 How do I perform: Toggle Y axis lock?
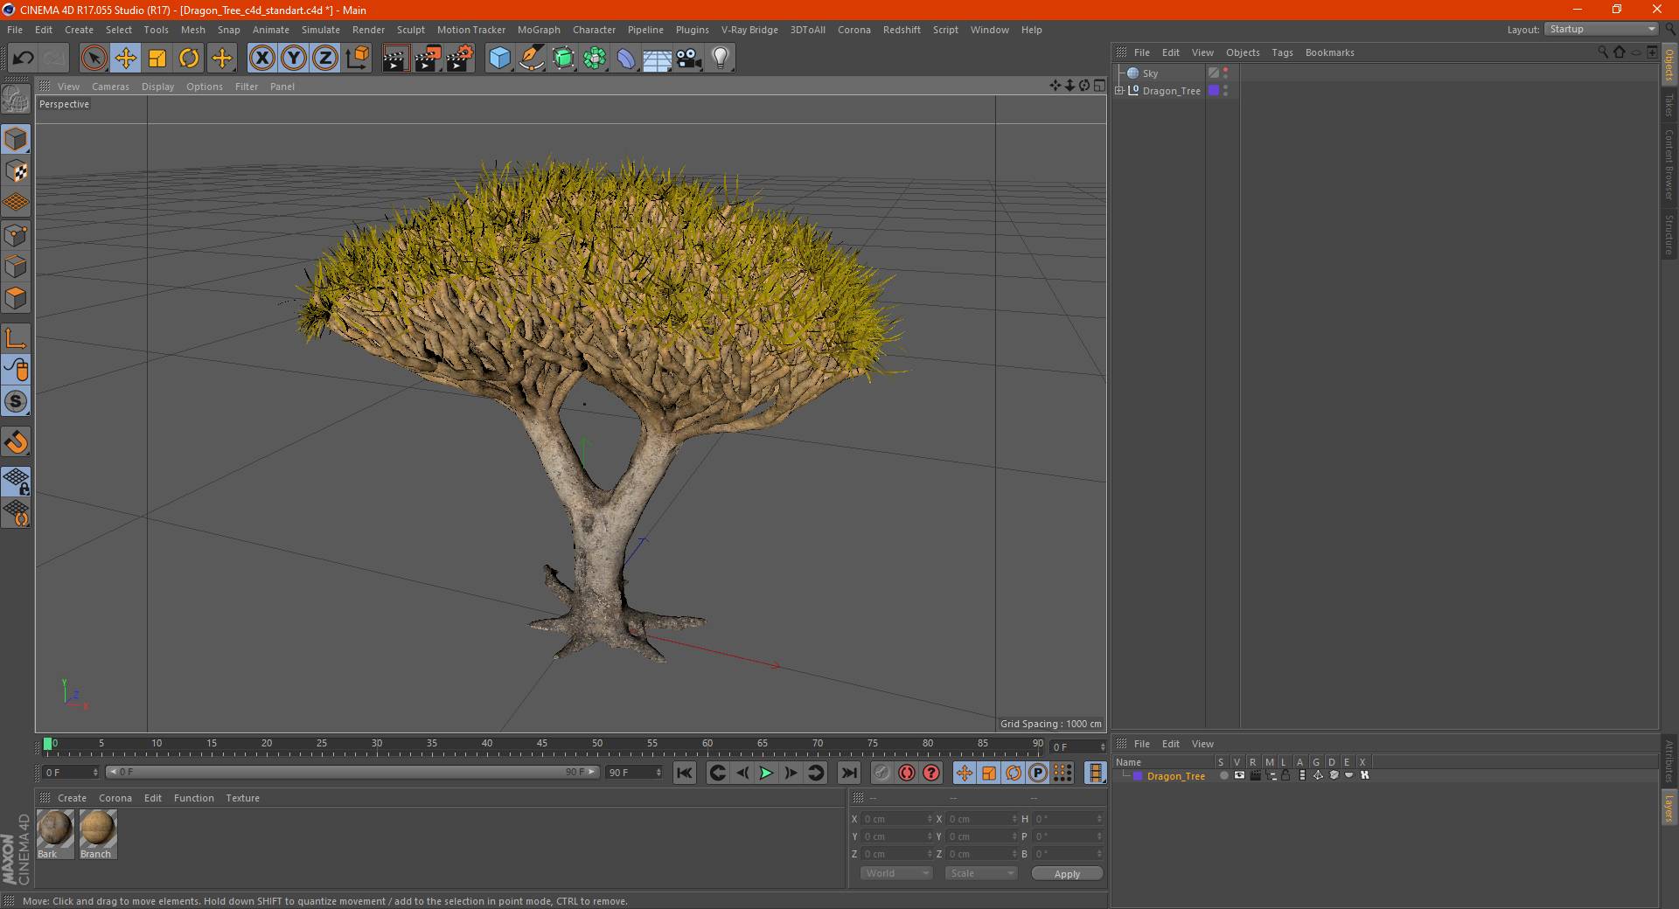click(294, 58)
